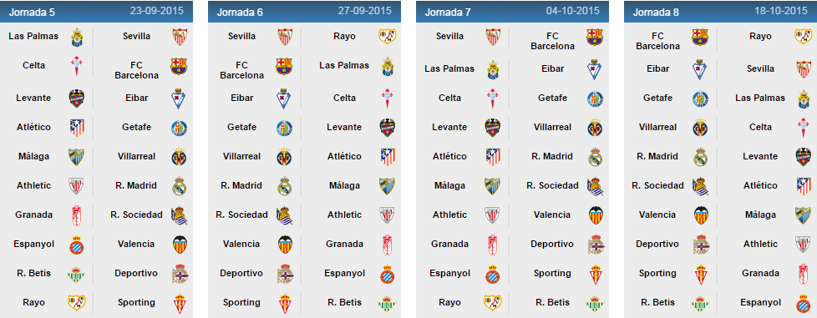Image resolution: width=817 pixels, height=318 pixels.
Task: Click Málaga crest in Jornada 8
Action: point(804,215)
